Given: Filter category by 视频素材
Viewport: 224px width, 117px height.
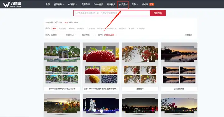Looking at the screenshot, I should [63, 28].
